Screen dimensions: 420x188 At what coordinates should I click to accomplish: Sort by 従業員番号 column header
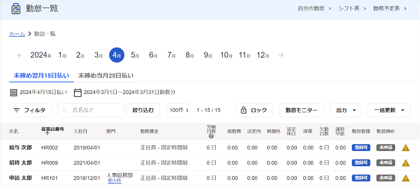(x=52, y=129)
